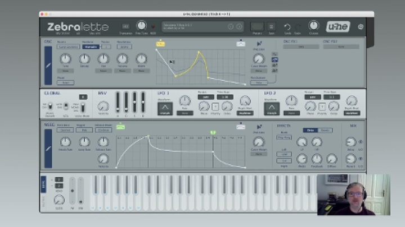Click the Transpose value box
The image size is (405, 227).
click(x=125, y=26)
